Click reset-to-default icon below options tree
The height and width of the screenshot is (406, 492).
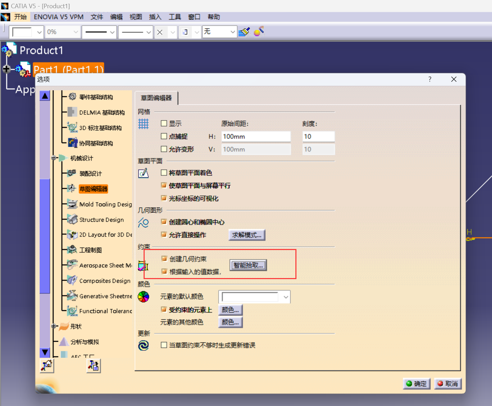click(47, 366)
